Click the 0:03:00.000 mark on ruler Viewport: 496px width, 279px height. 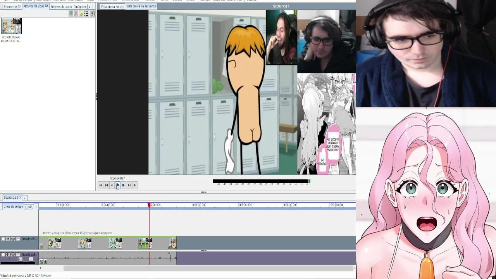click(x=63, y=205)
